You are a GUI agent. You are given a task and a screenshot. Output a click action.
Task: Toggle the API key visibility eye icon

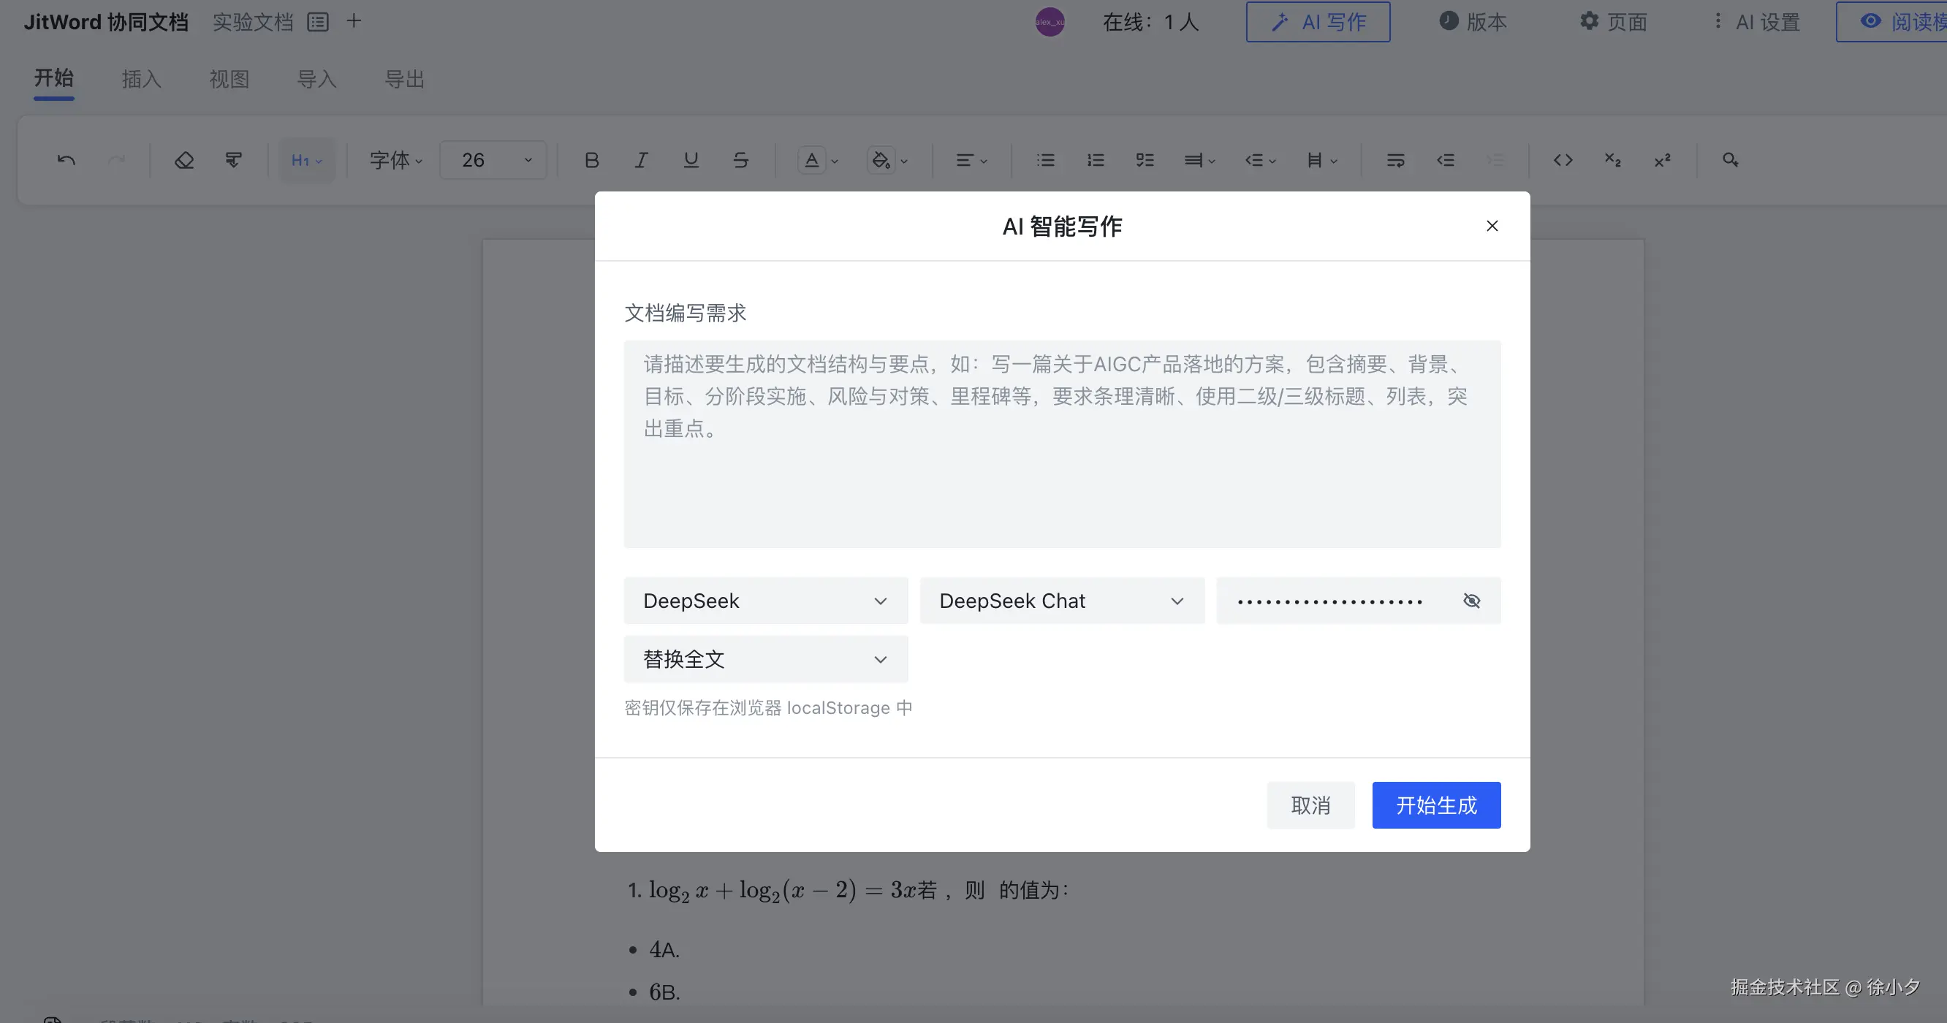1472,600
